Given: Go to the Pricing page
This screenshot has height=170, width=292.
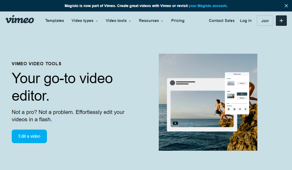Looking at the screenshot, I should click(178, 21).
